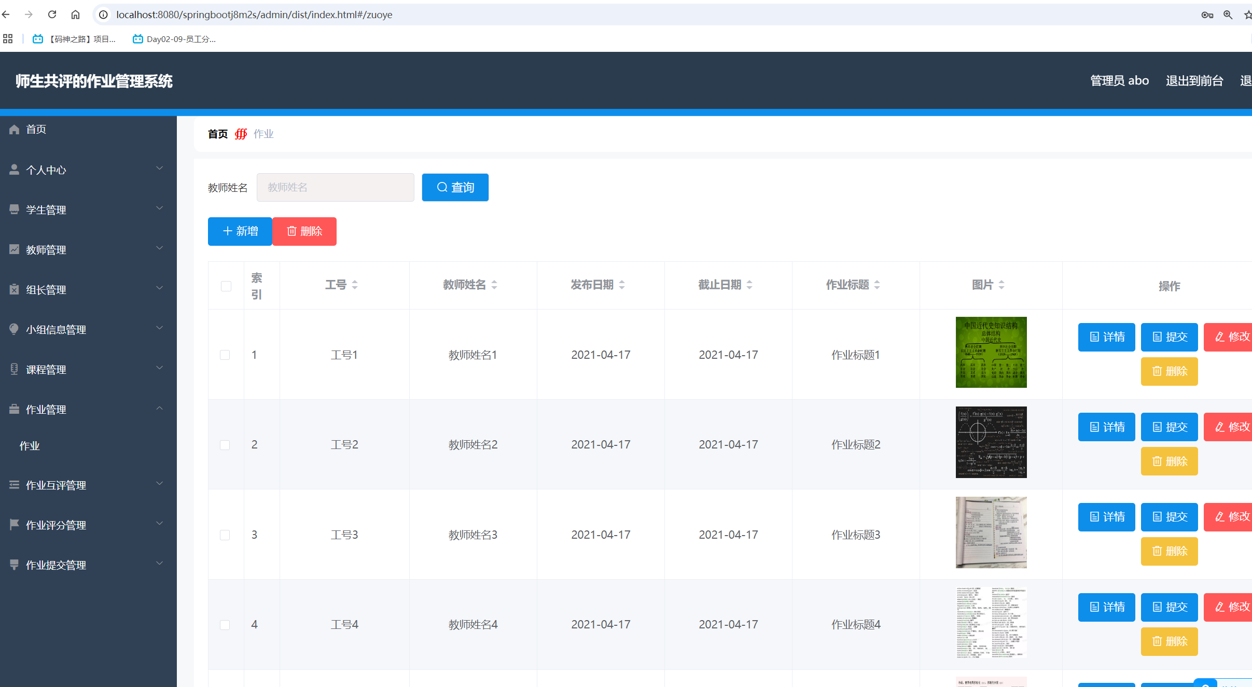
Task: Click the sort arrows beside 工号 column
Action: pyautogui.click(x=355, y=285)
